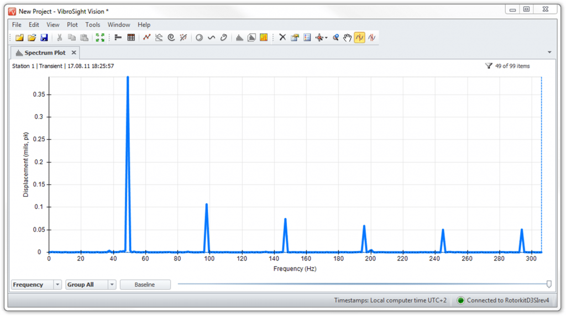This screenshot has width=566, height=316.
Task: Click the spiral polar plot icon
Action: point(171,38)
